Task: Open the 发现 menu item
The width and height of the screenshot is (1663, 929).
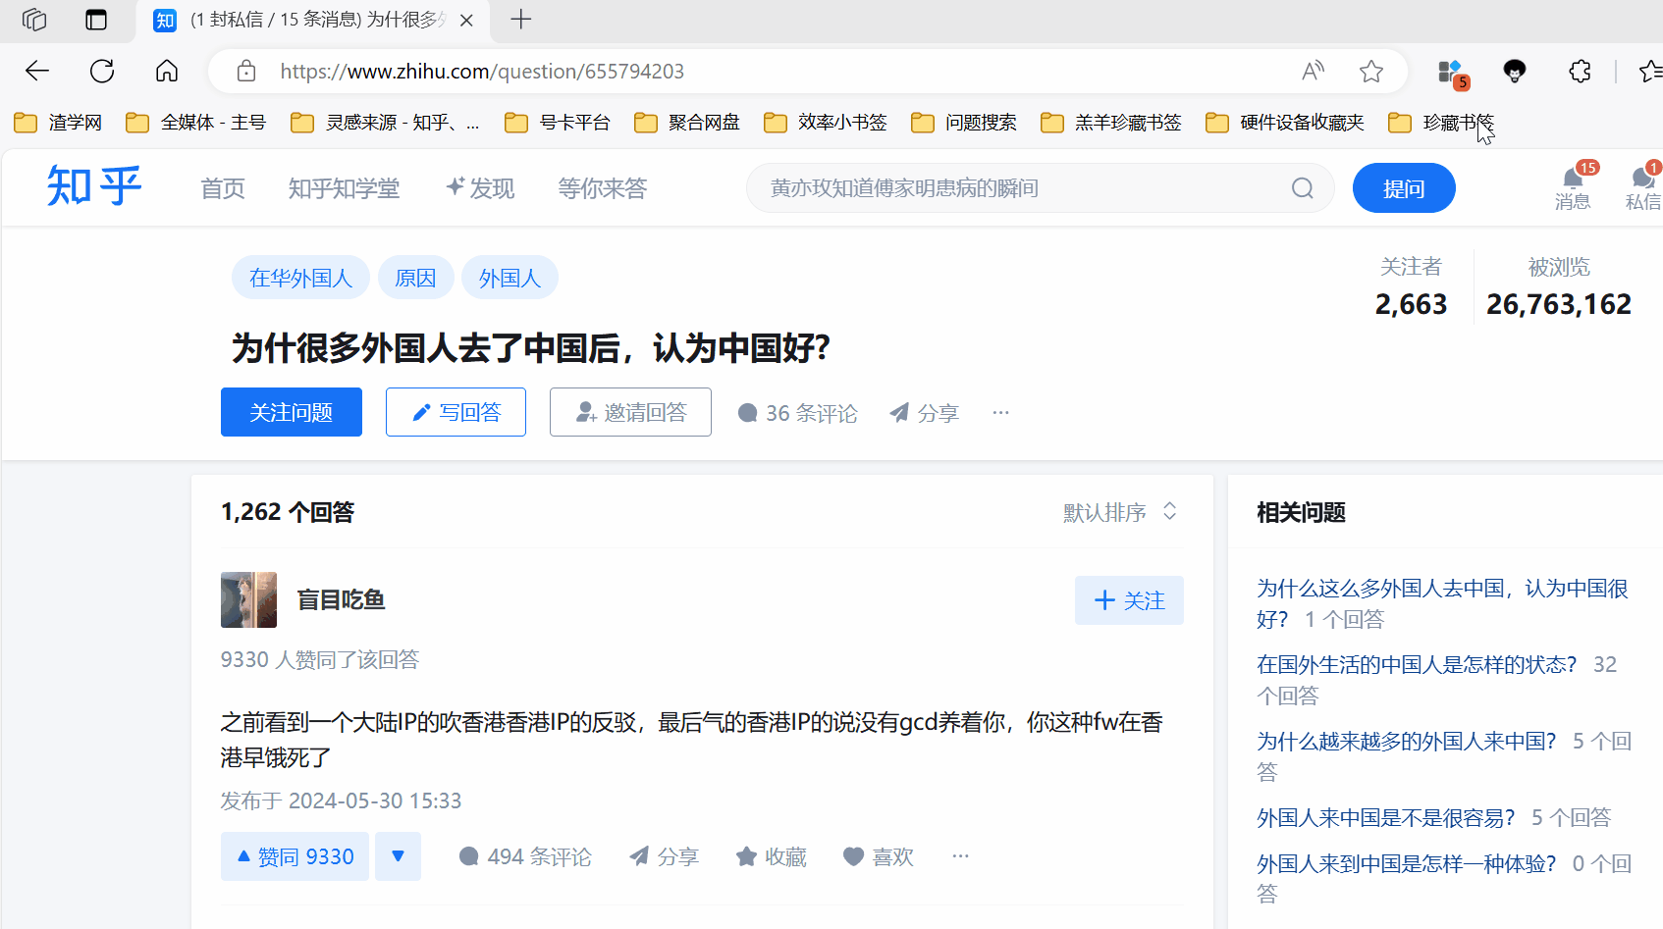Action: tap(480, 187)
